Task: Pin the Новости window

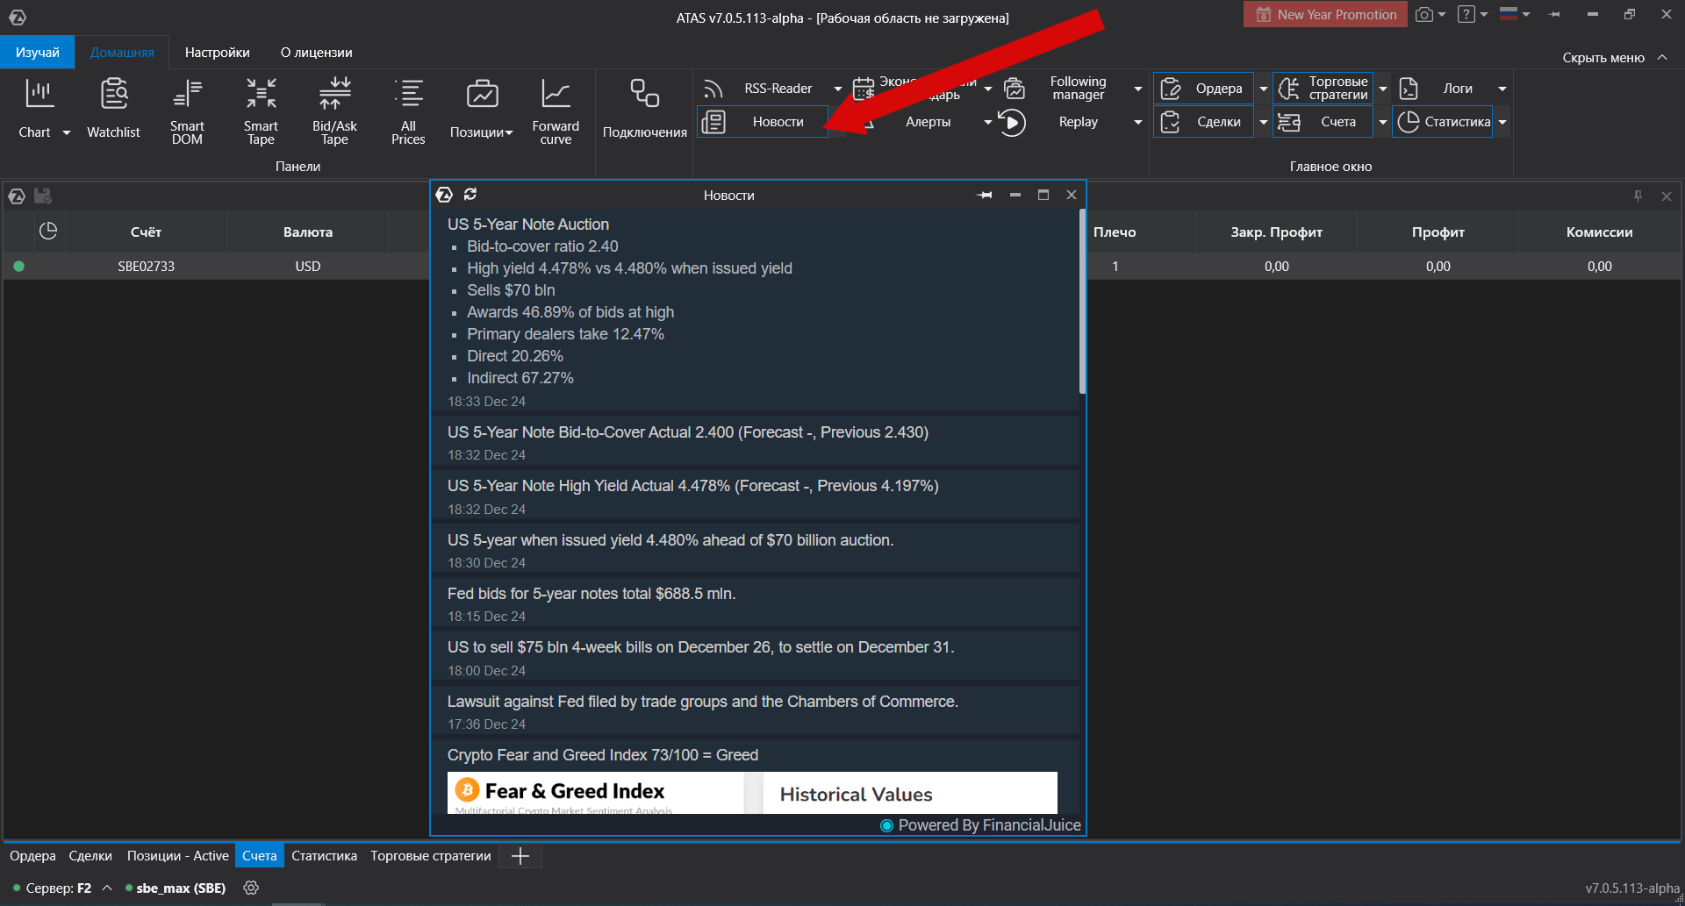Action: tap(985, 195)
